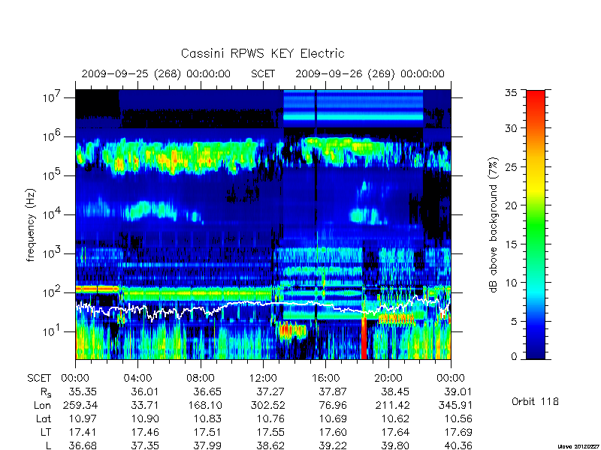The height and width of the screenshot is (450, 601).
Task: Click the SCET time tick '08:00'
Action: [x=201, y=378]
